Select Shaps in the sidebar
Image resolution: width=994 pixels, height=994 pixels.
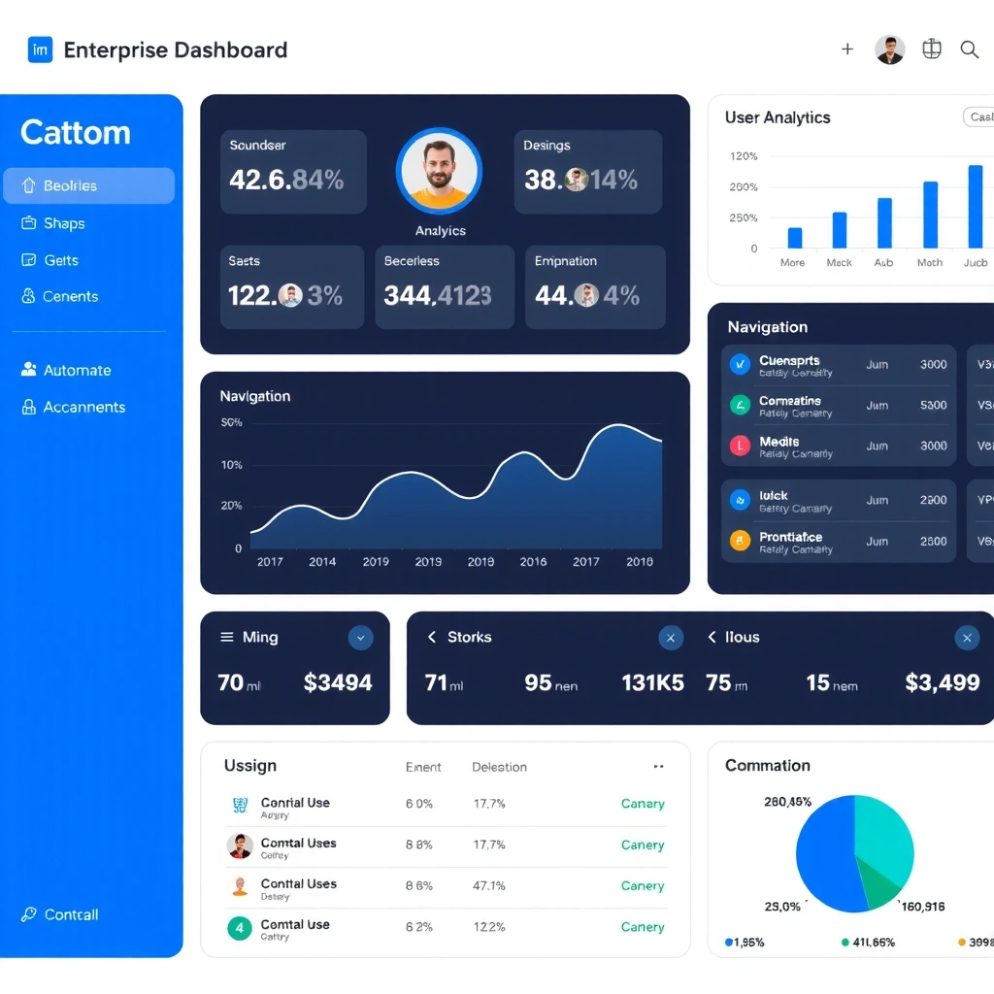click(63, 222)
